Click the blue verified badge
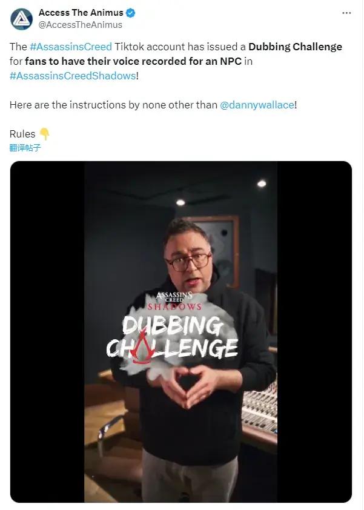Viewport: 364px width, 510px height. (x=130, y=13)
